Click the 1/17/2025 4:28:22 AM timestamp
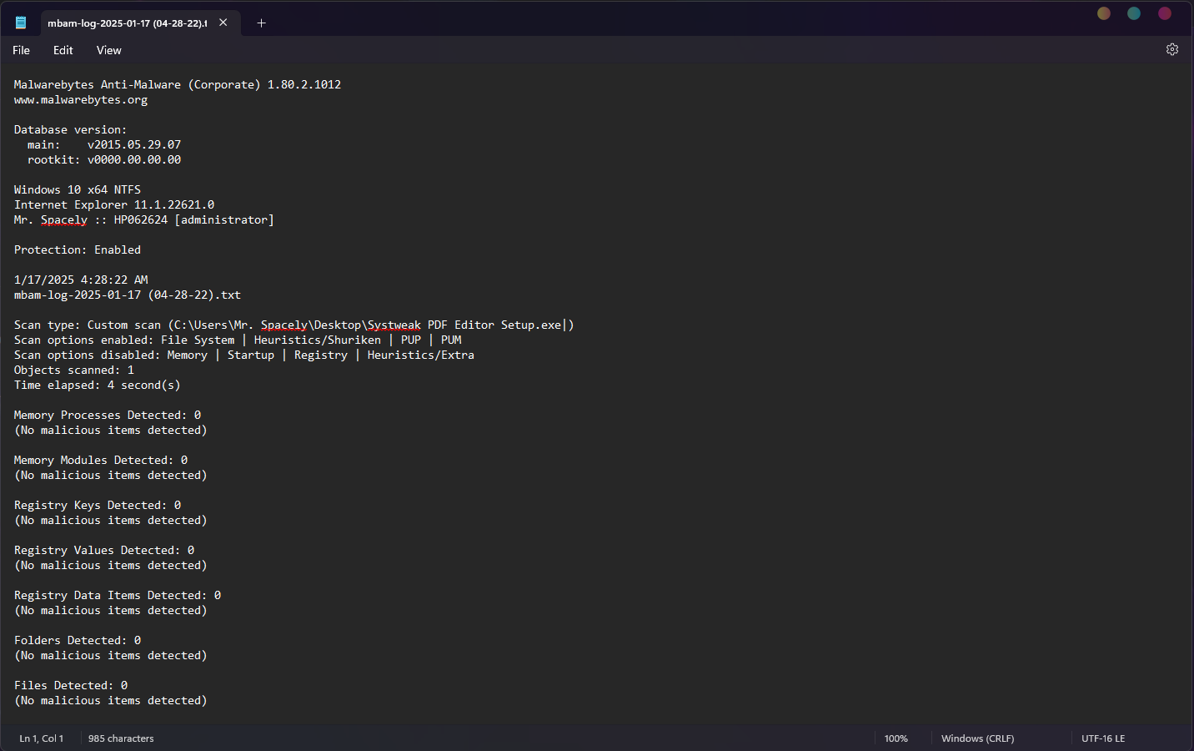The image size is (1194, 751). pyautogui.click(x=81, y=280)
